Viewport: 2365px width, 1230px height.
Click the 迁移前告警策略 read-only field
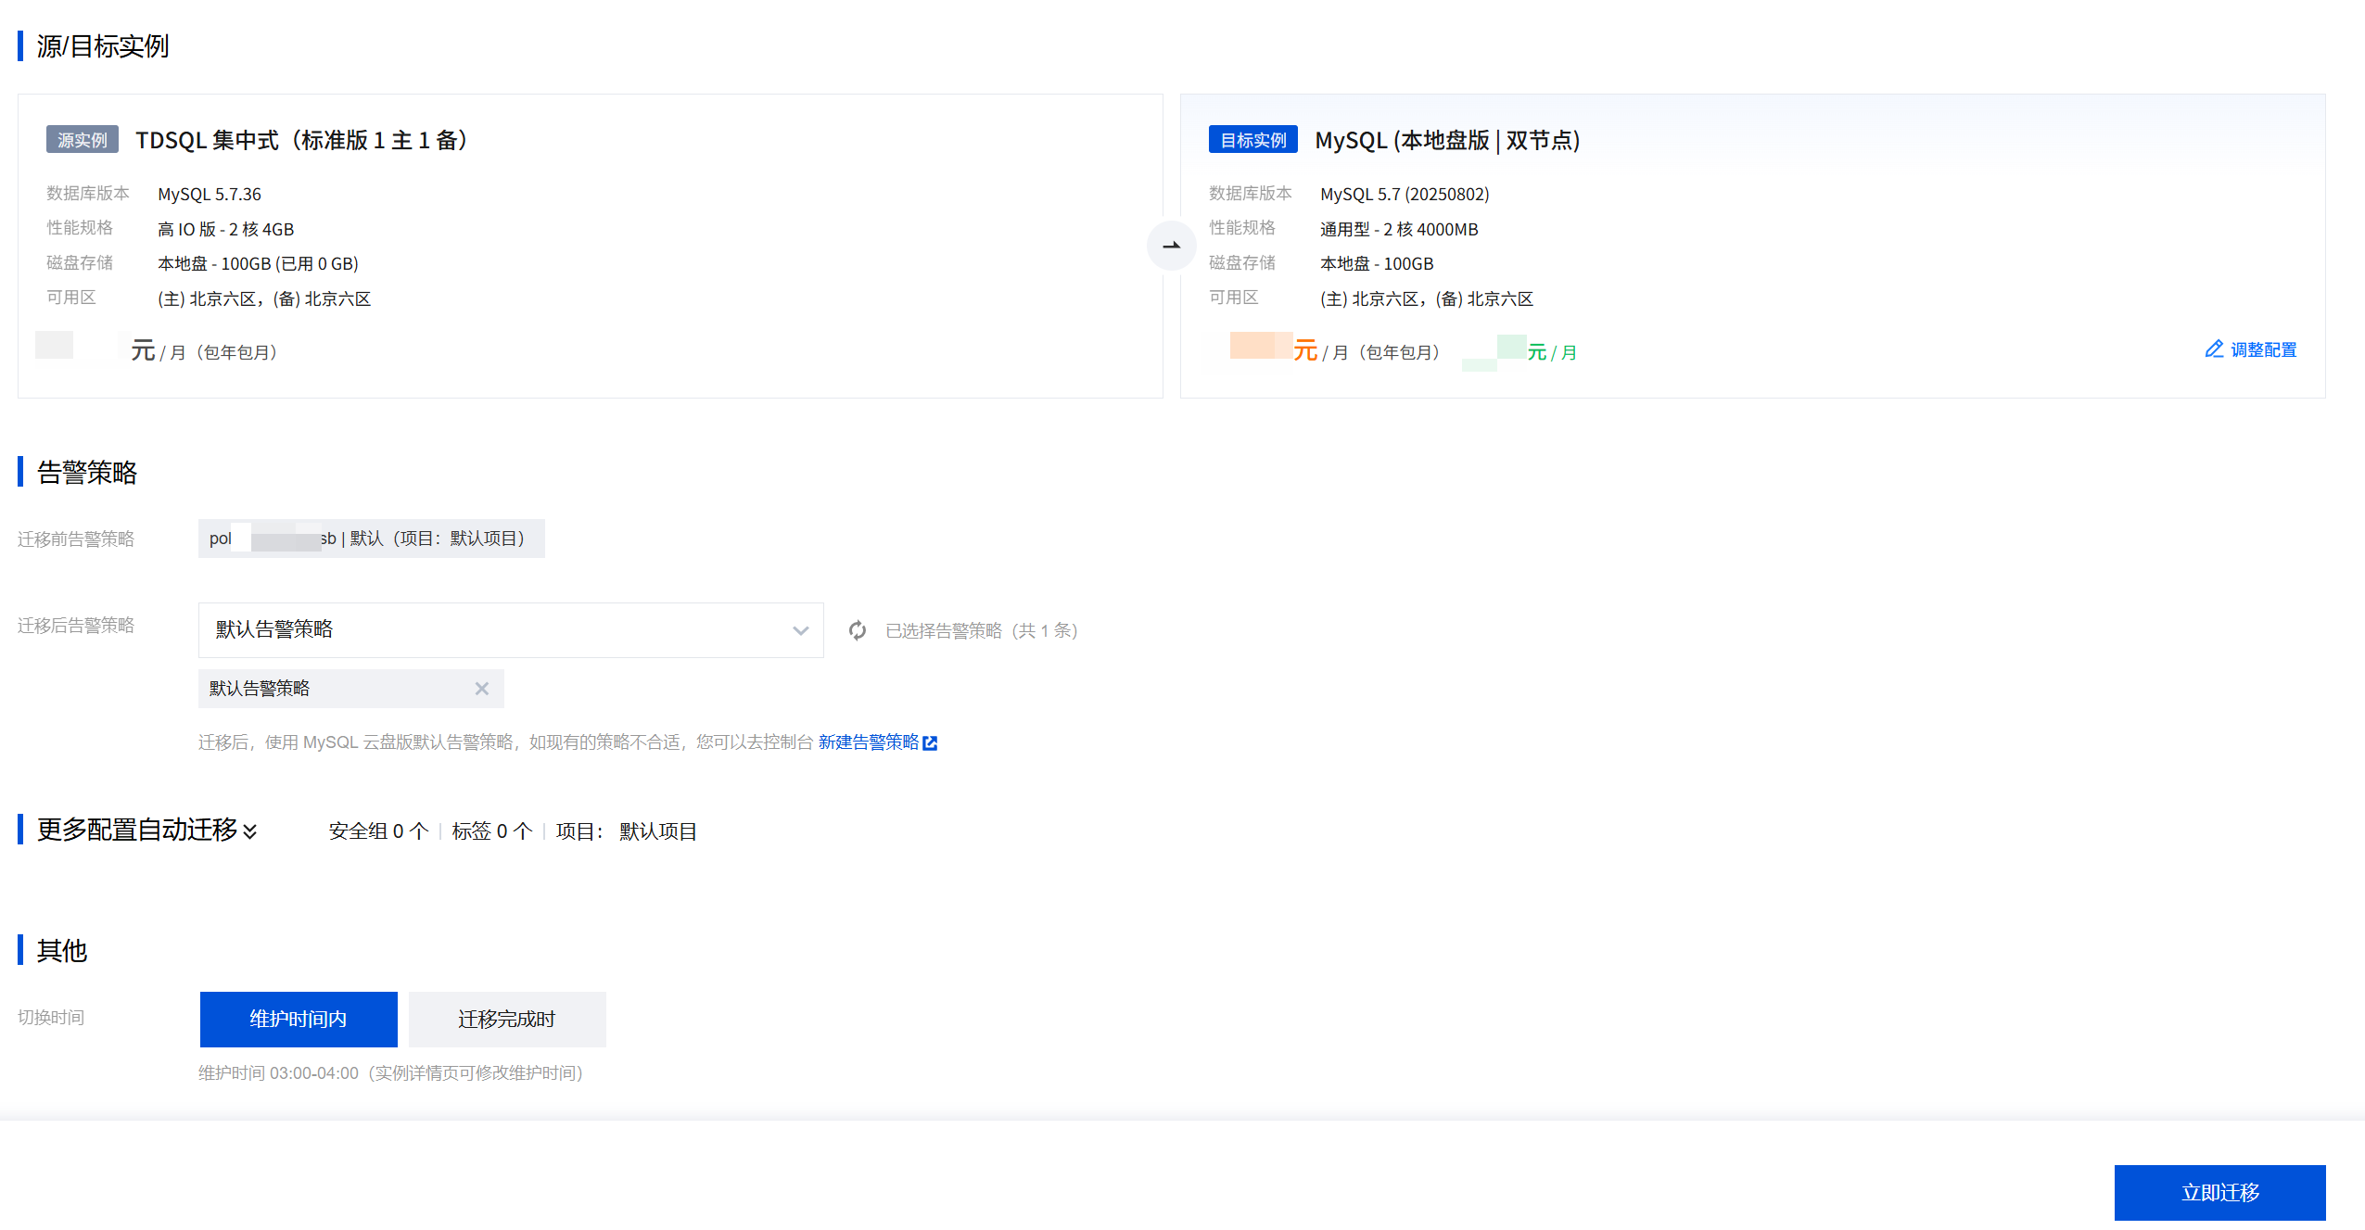tap(371, 539)
